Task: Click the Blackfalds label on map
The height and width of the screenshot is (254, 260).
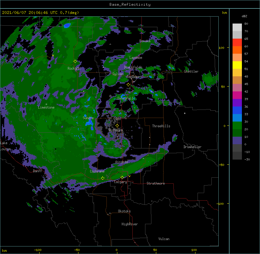Action: [x=133, y=67]
